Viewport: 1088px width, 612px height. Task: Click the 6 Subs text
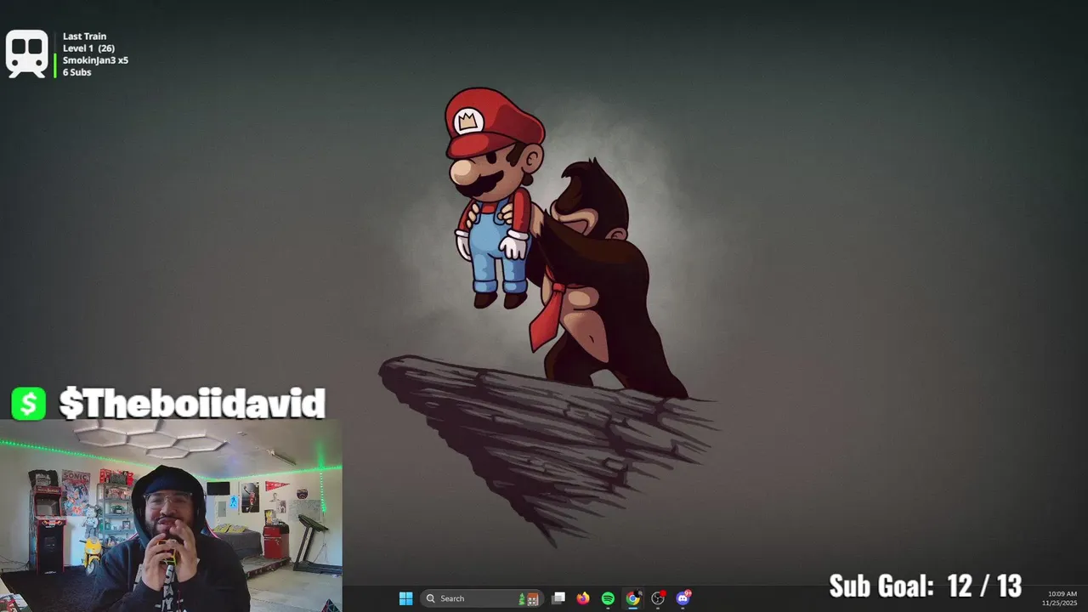tap(76, 72)
